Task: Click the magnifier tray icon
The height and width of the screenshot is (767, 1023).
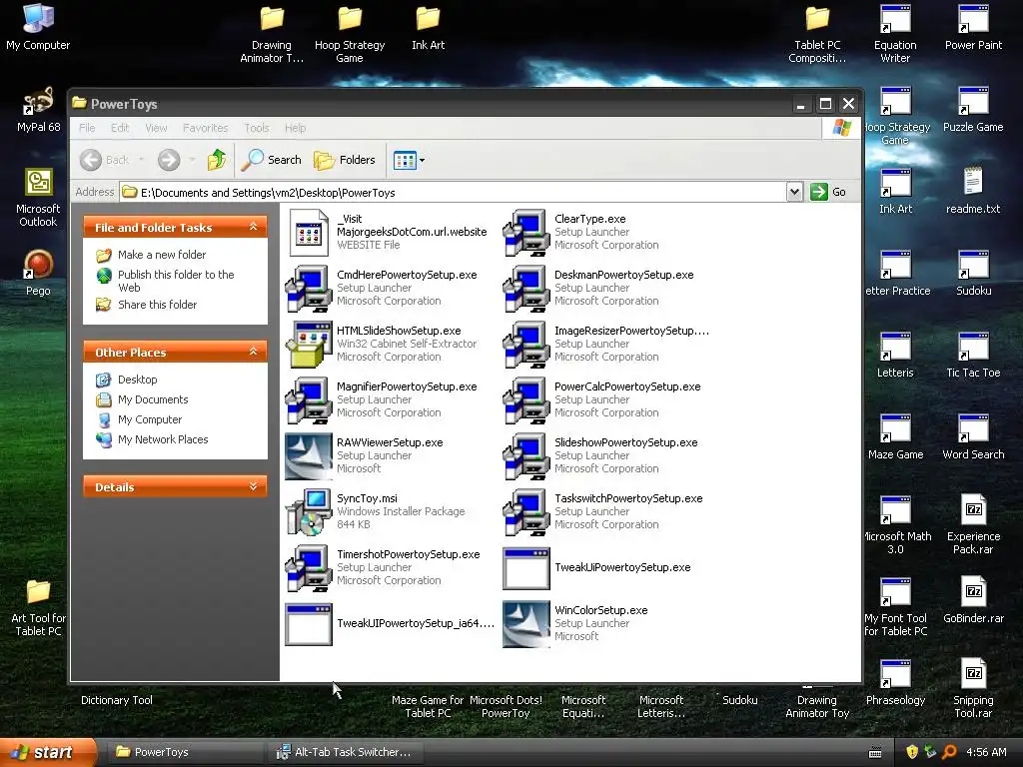Action: [949, 752]
